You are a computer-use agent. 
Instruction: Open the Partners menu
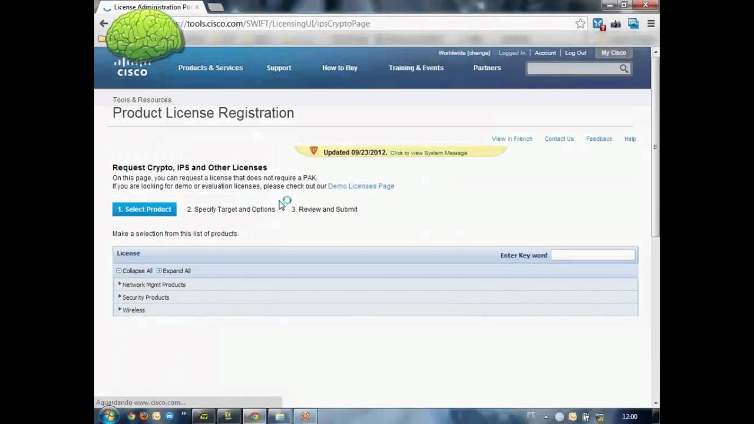(x=487, y=68)
